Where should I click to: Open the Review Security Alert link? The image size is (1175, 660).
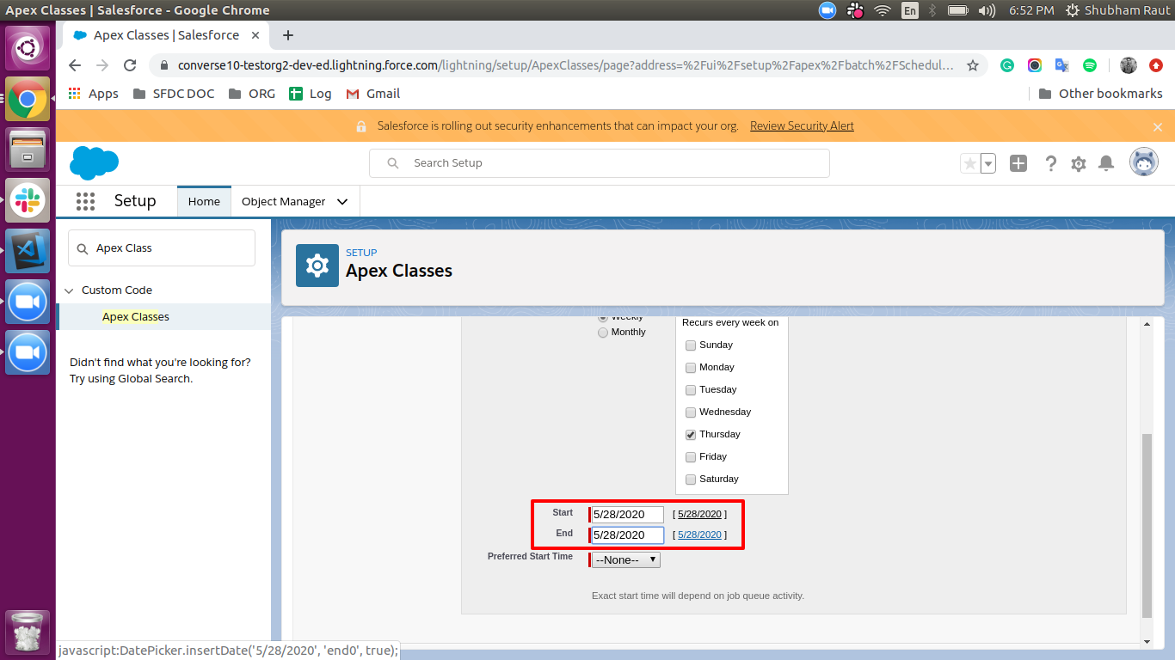pyautogui.click(x=802, y=125)
